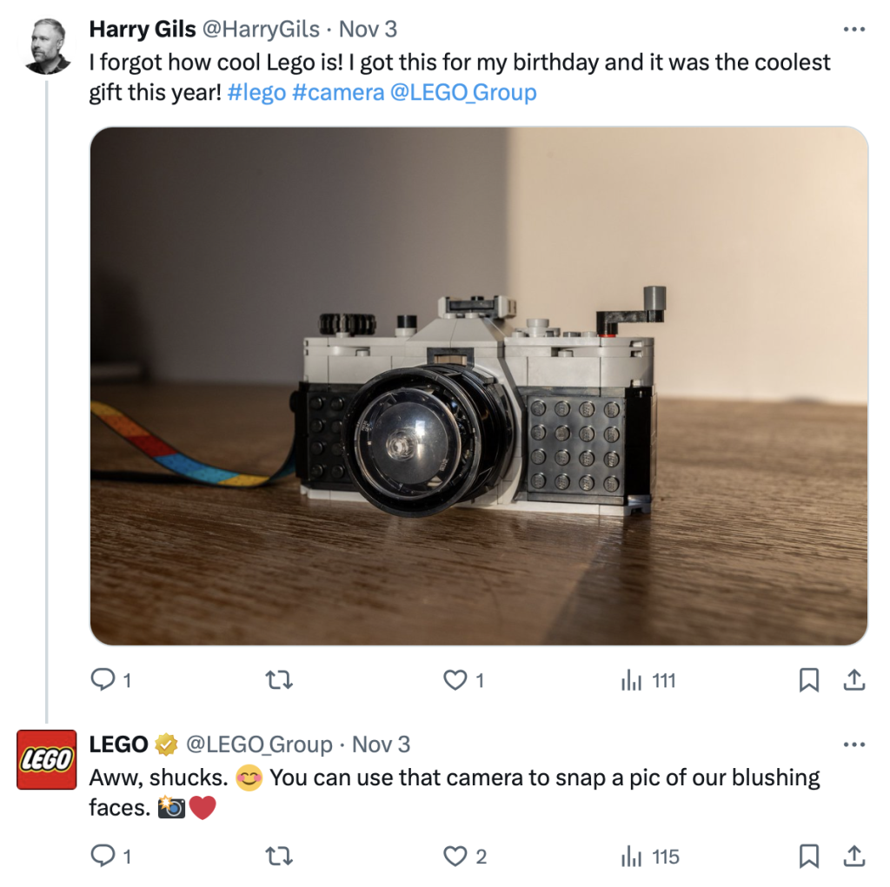The height and width of the screenshot is (887, 890).
Task: Retweet Harry Gils' Lego camera post
Action: tap(278, 681)
